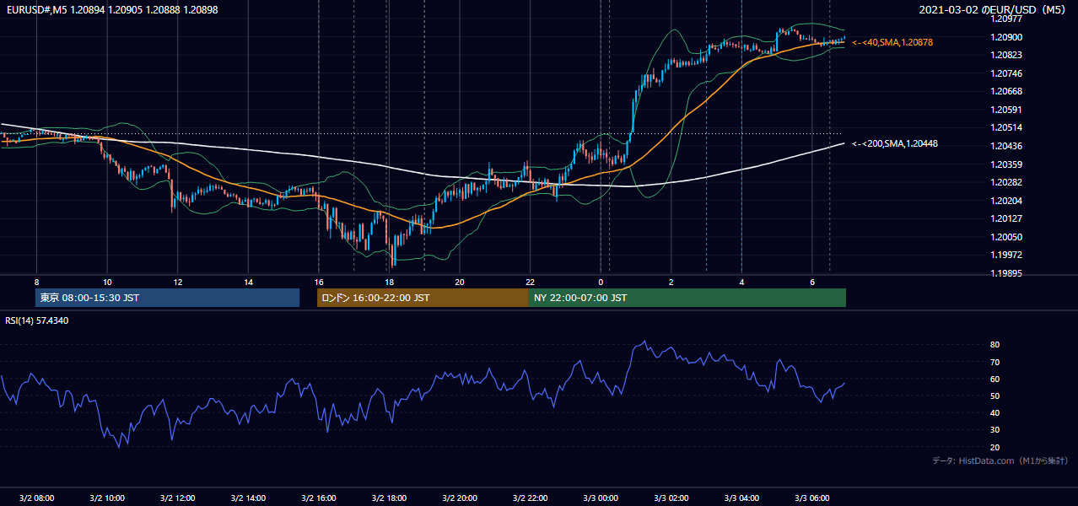Click hour tick 16 under the price chart

click(x=319, y=282)
